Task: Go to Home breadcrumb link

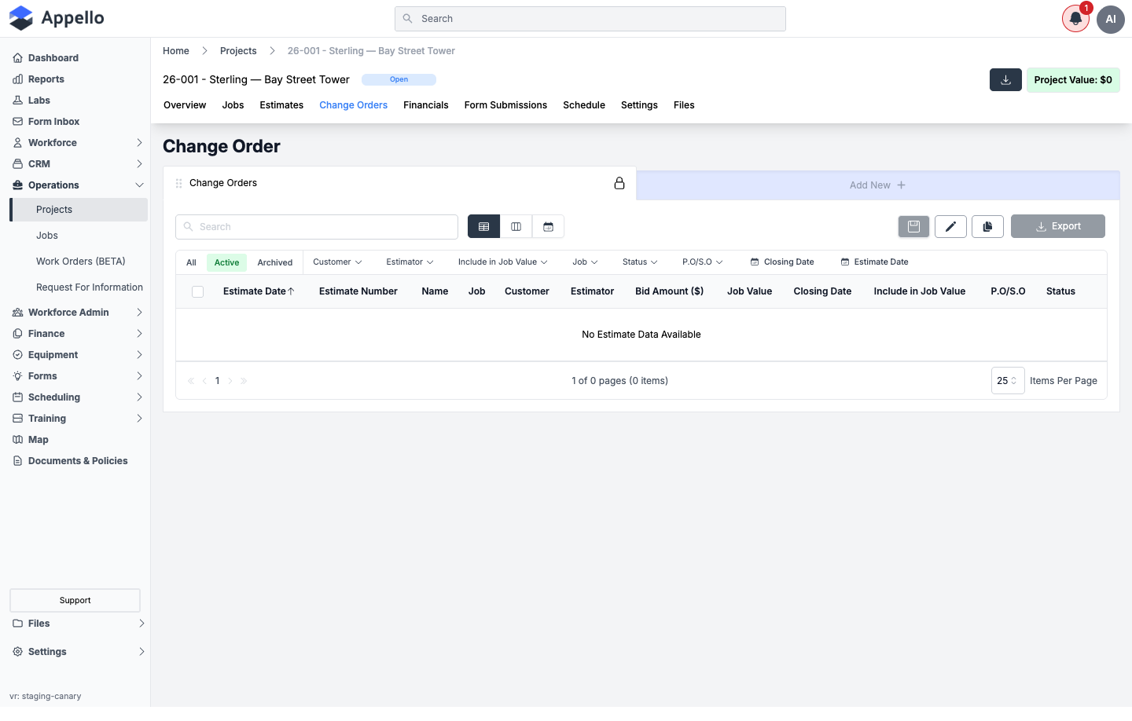Action: [x=176, y=51]
